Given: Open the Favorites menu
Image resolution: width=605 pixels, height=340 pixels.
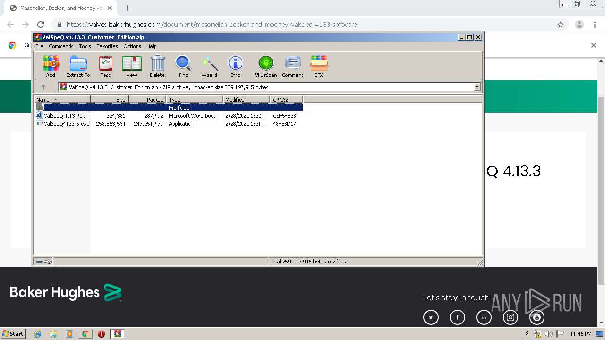Looking at the screenshot, I should pos(107,46).
